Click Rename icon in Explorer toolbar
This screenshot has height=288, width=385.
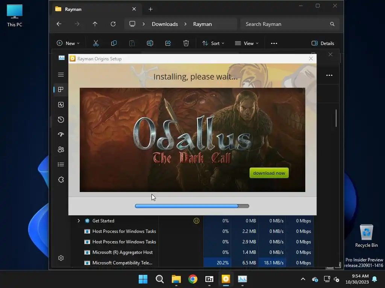click(150, 43)
